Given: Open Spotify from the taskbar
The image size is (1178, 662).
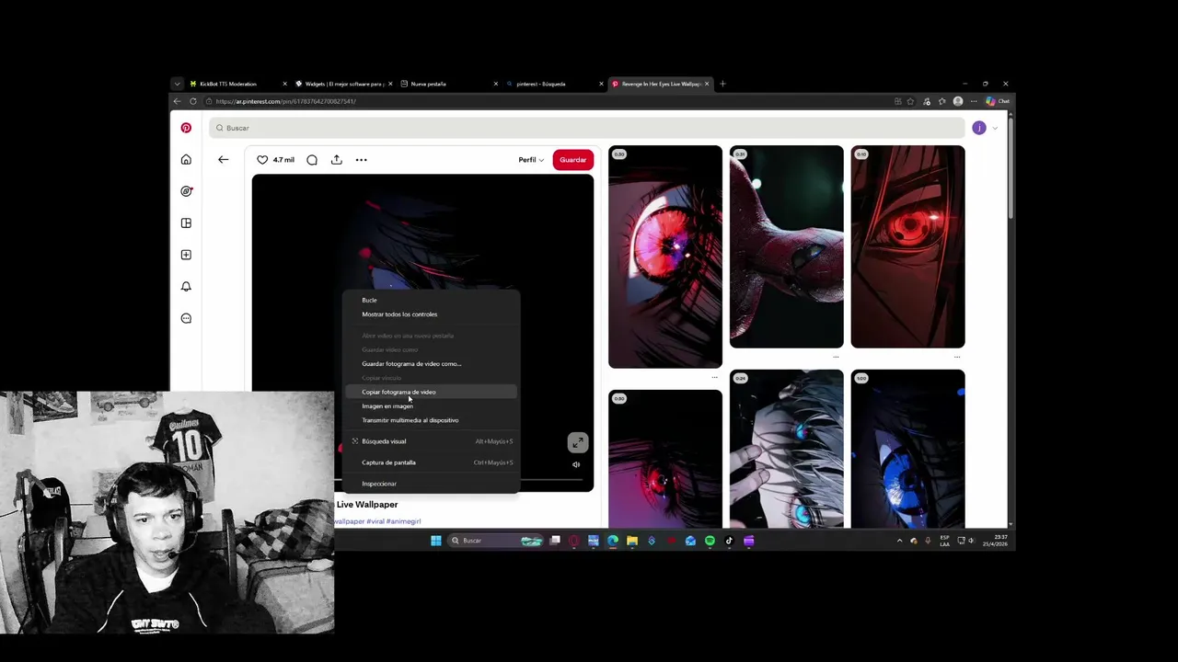Looking at the screenshot, I should (710, 541).
